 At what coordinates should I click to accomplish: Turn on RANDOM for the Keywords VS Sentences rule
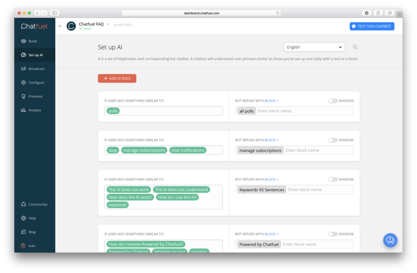click(x=333, y=179)
